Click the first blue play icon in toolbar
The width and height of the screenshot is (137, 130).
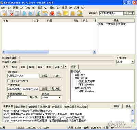[x=24, y=13]
